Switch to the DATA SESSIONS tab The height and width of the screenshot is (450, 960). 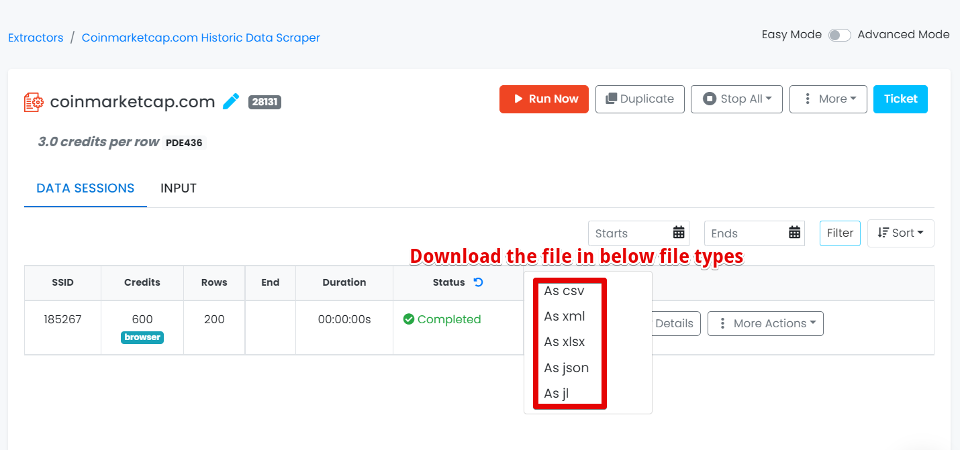pyautogui.click(x=85, y=188)
